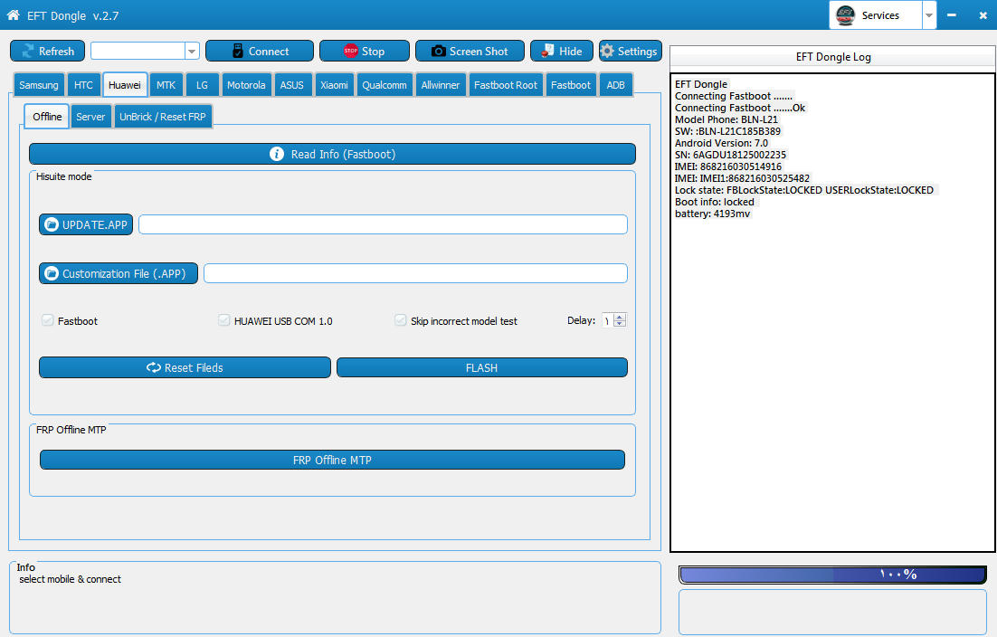Click log line 'SN: 6AGDU18125002235'
997x637 pixels.
(x=730, y=155)
